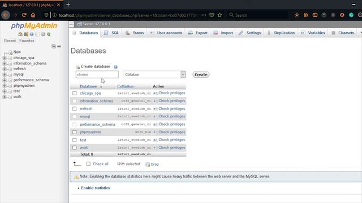Close the localhost phpMyAdmin browser tab
Screen dimensions: 362x203
coord(59,5)
